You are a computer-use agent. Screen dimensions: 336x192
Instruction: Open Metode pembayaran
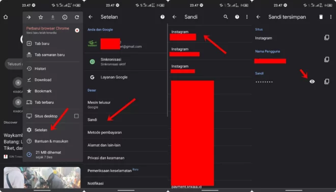click(x=126, y=132)
